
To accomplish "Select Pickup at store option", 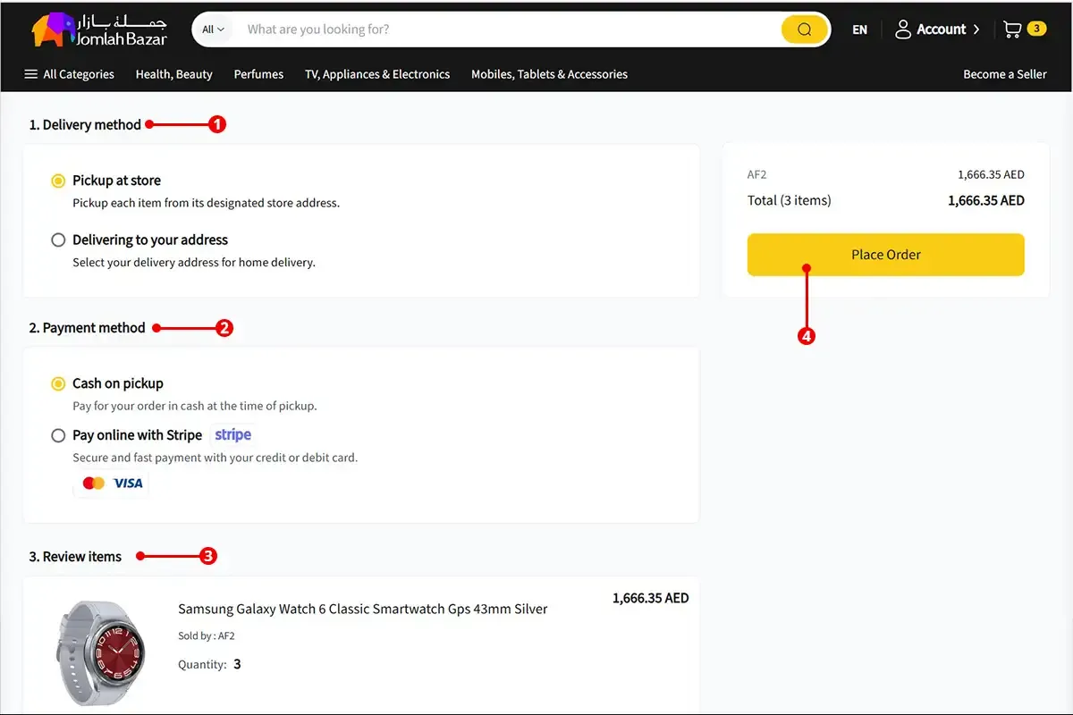I will (58, 181).
